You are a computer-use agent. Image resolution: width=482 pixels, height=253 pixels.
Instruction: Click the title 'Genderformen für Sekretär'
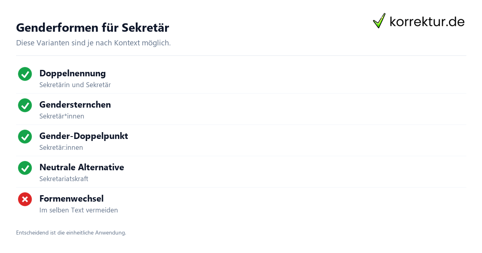pos(92,28)
